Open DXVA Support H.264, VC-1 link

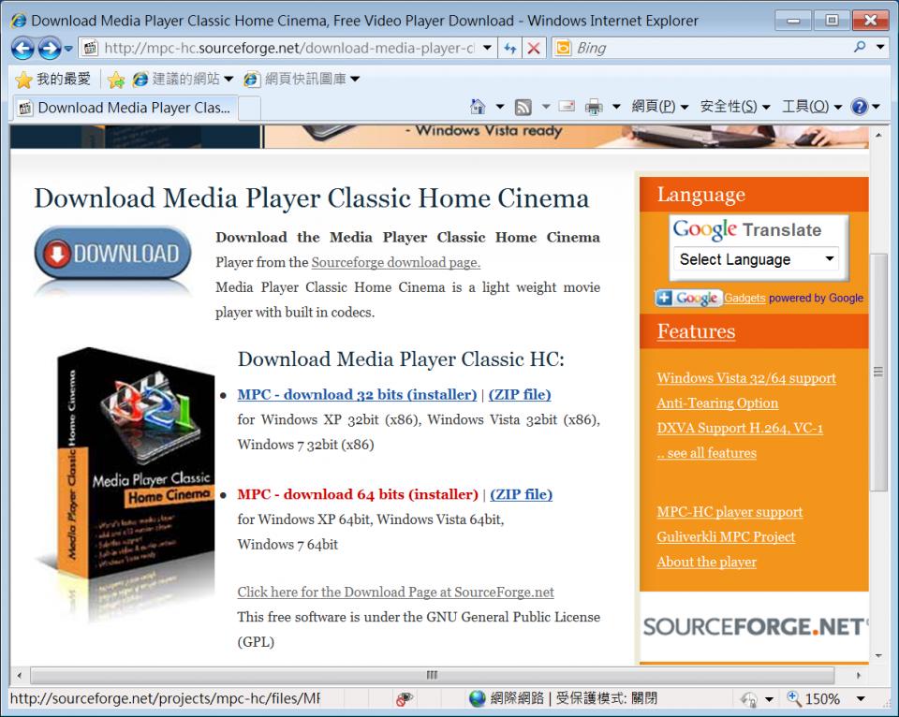(740, 428)
